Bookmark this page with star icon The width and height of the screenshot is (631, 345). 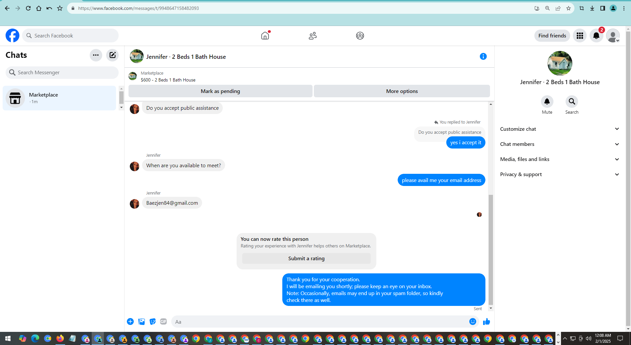coord(569,8)
